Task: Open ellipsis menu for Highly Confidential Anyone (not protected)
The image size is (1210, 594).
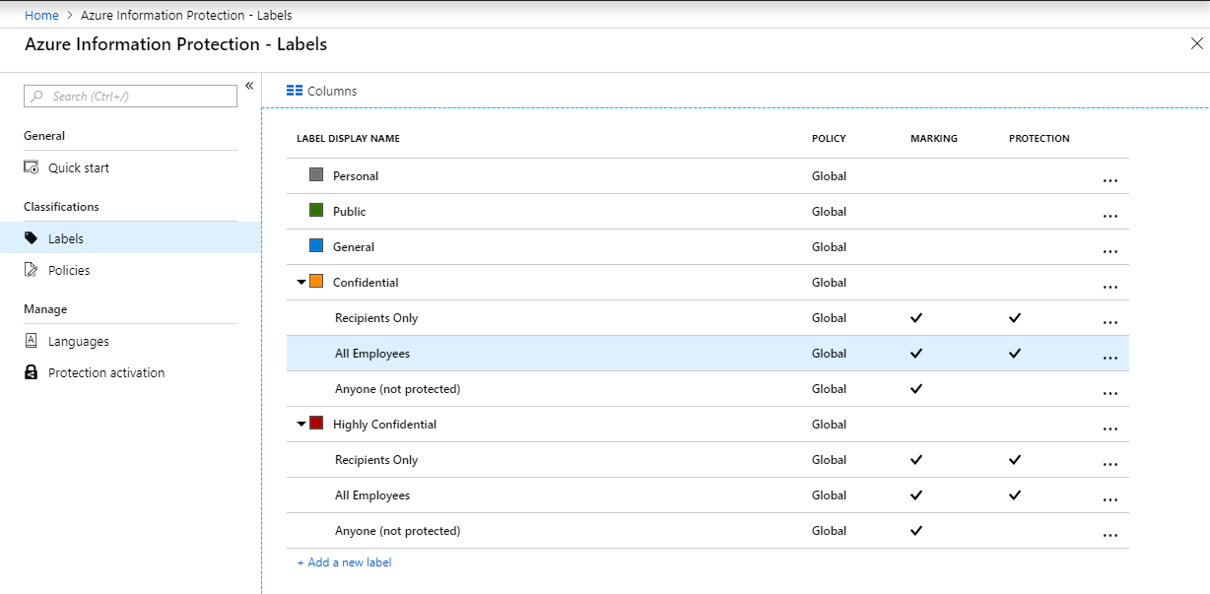Action: coord(1110,535)
